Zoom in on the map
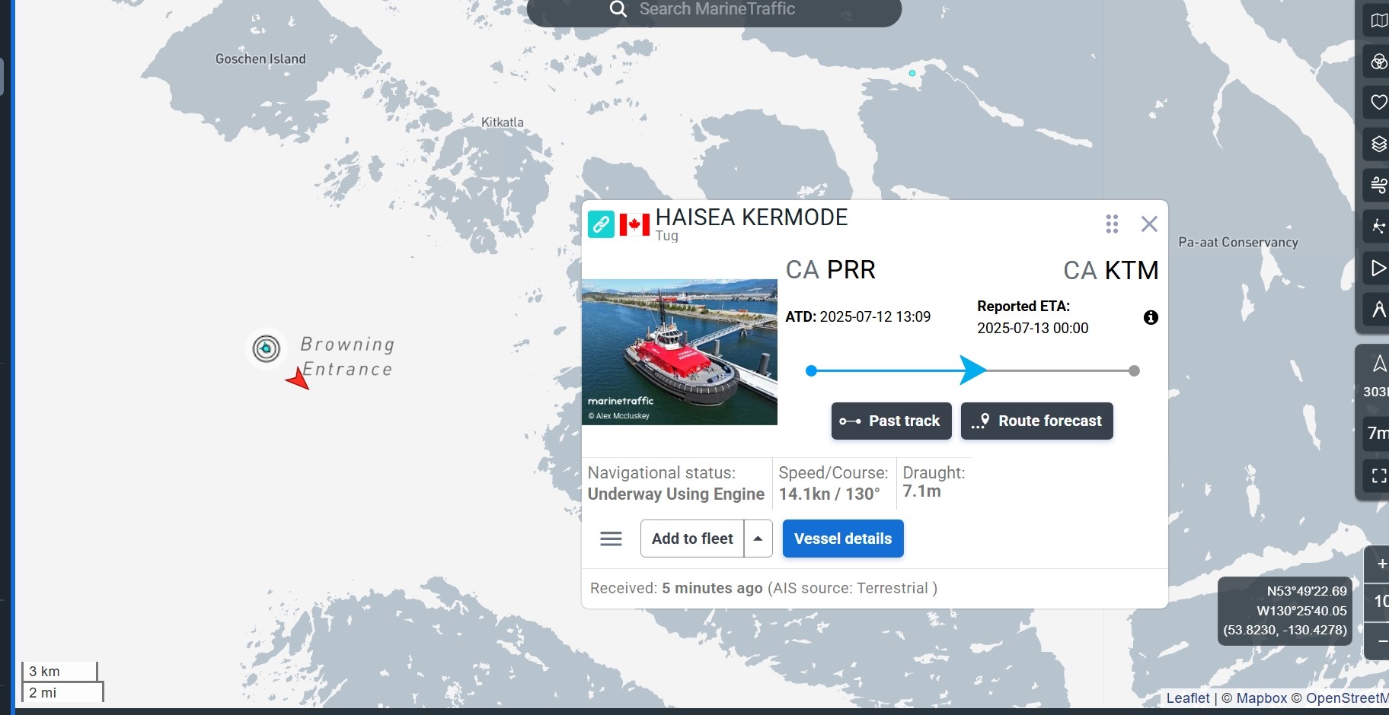 [x=1380, y=564]
